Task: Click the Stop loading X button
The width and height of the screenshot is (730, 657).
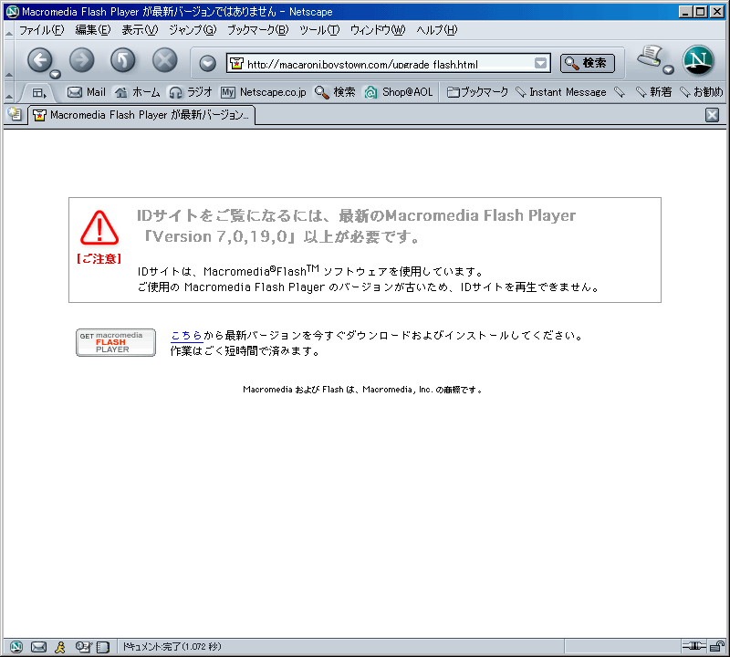Action: 165,60
